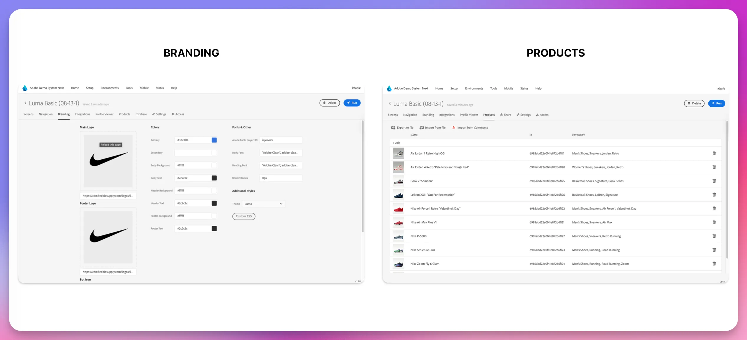This screenshot has width=747, height=340.
Task: Click the Primary blue color swatch
Action: tap(214, 140)
